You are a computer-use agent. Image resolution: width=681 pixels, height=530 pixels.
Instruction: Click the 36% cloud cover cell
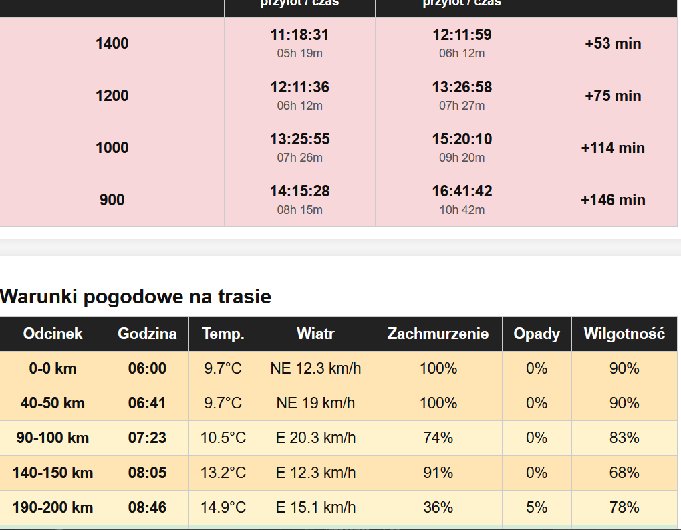click(438, 507)
